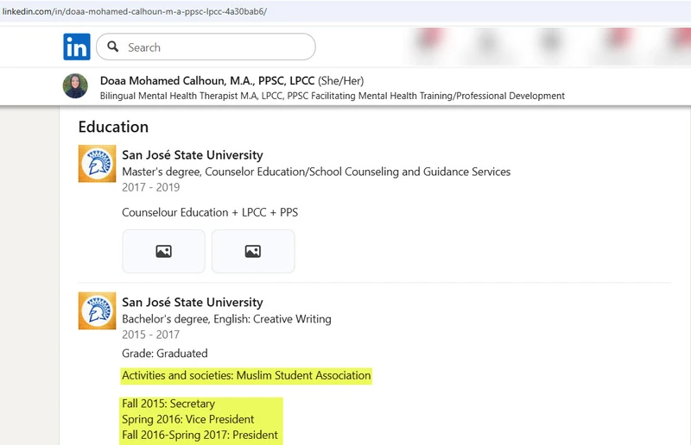The height and width of the screenshot is (445, 691).
Task: Click the Bilingual Mental Health Therapist headline
Action: click(x=333, y=96)
